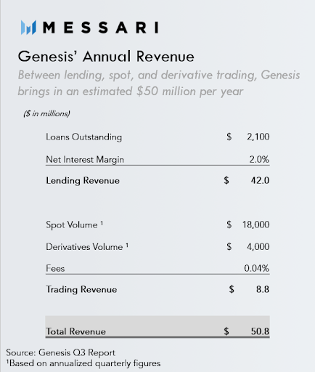The height and width of the screenshot is (372, 315).
Task: Click the 42.0 lending revenue value
Action: 260,180
